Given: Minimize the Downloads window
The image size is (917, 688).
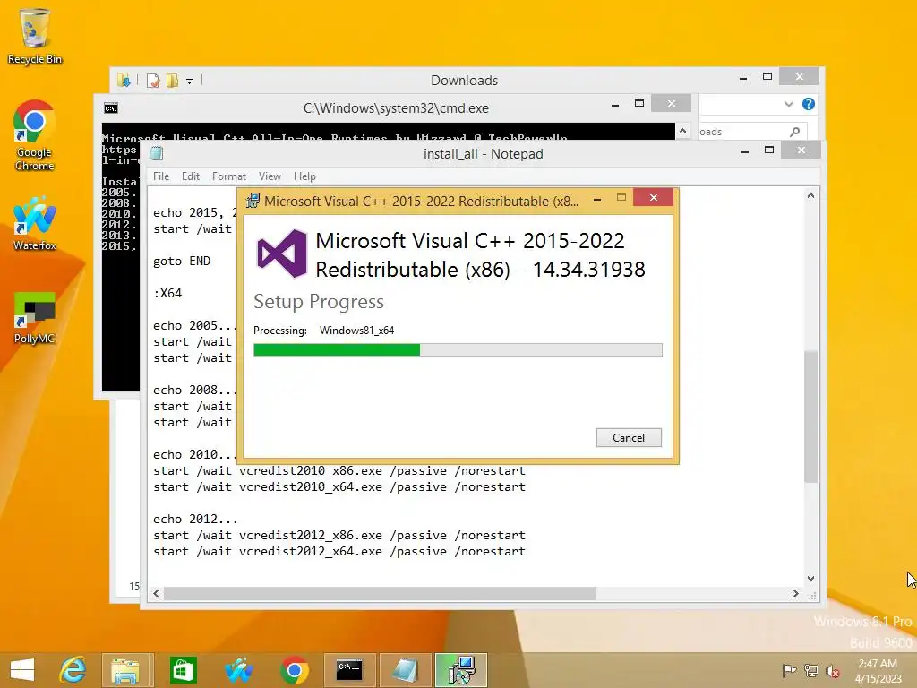Looking at the screenshot, I should tap(743, 77).
